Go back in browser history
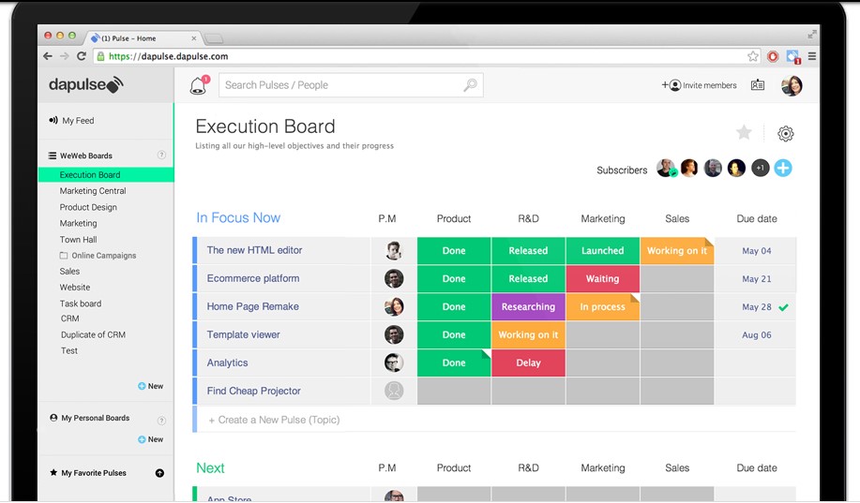The height and width of the screenshot is (503, 860). pyautogui.click(x=48, y=56)
